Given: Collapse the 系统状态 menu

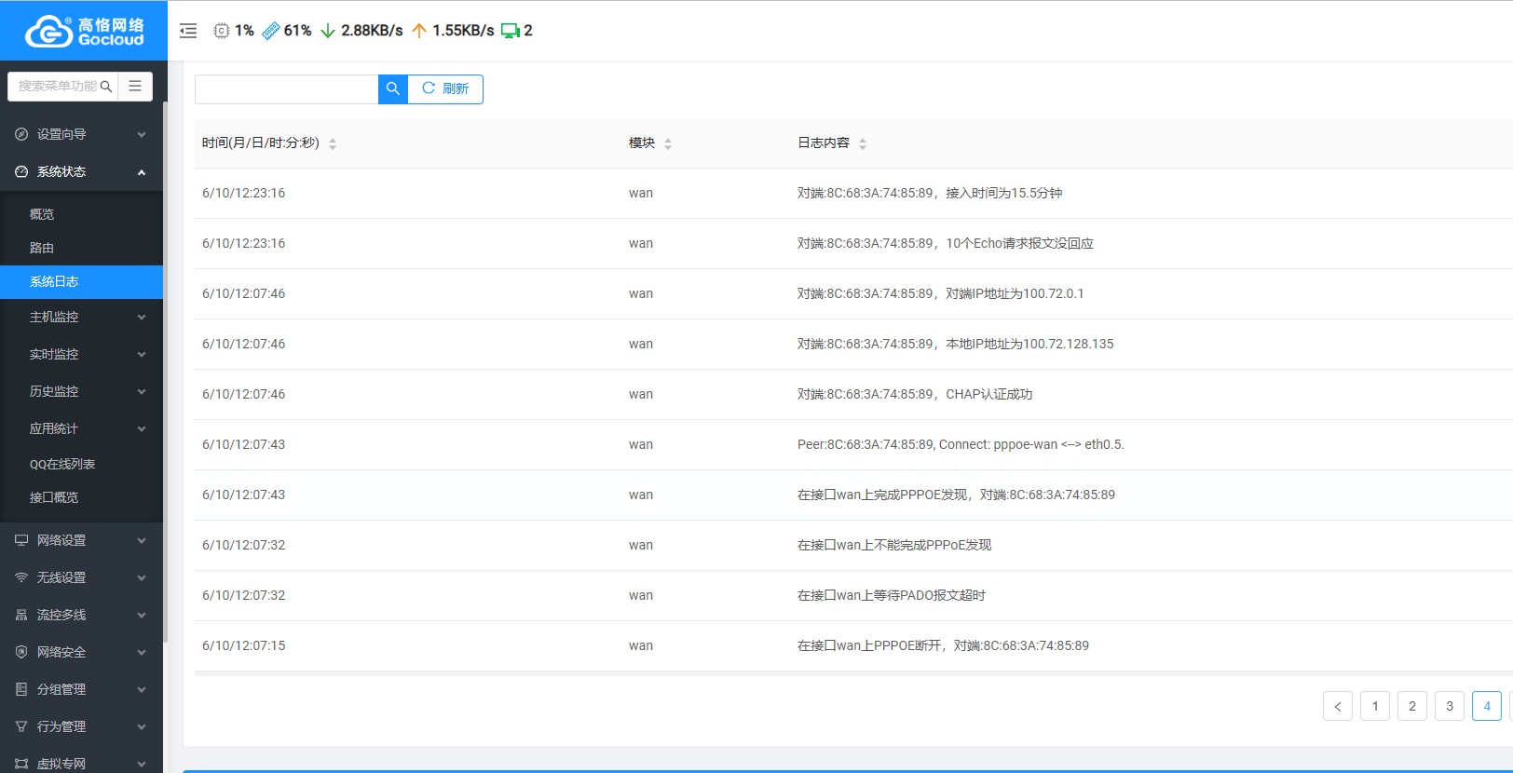Looking at the screenshot, I should pos(81,171).
